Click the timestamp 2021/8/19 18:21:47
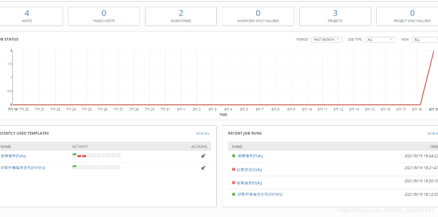 pyautogui.click(x=421, y=168)
